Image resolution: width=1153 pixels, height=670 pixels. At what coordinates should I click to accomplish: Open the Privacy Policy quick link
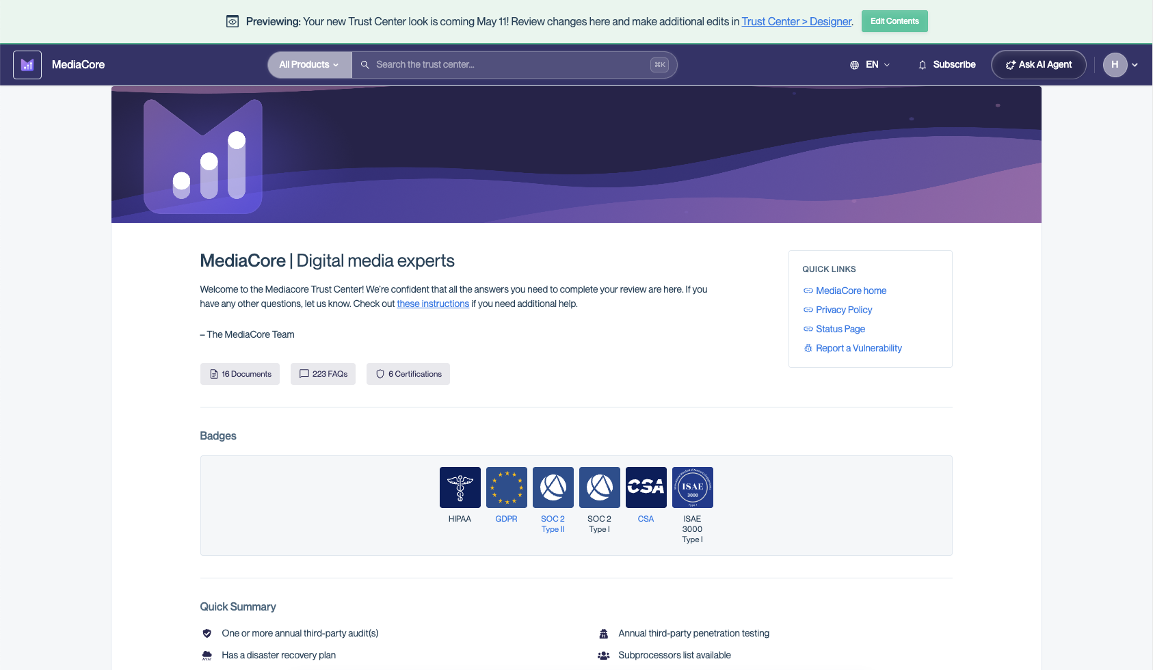pos(844,310)
